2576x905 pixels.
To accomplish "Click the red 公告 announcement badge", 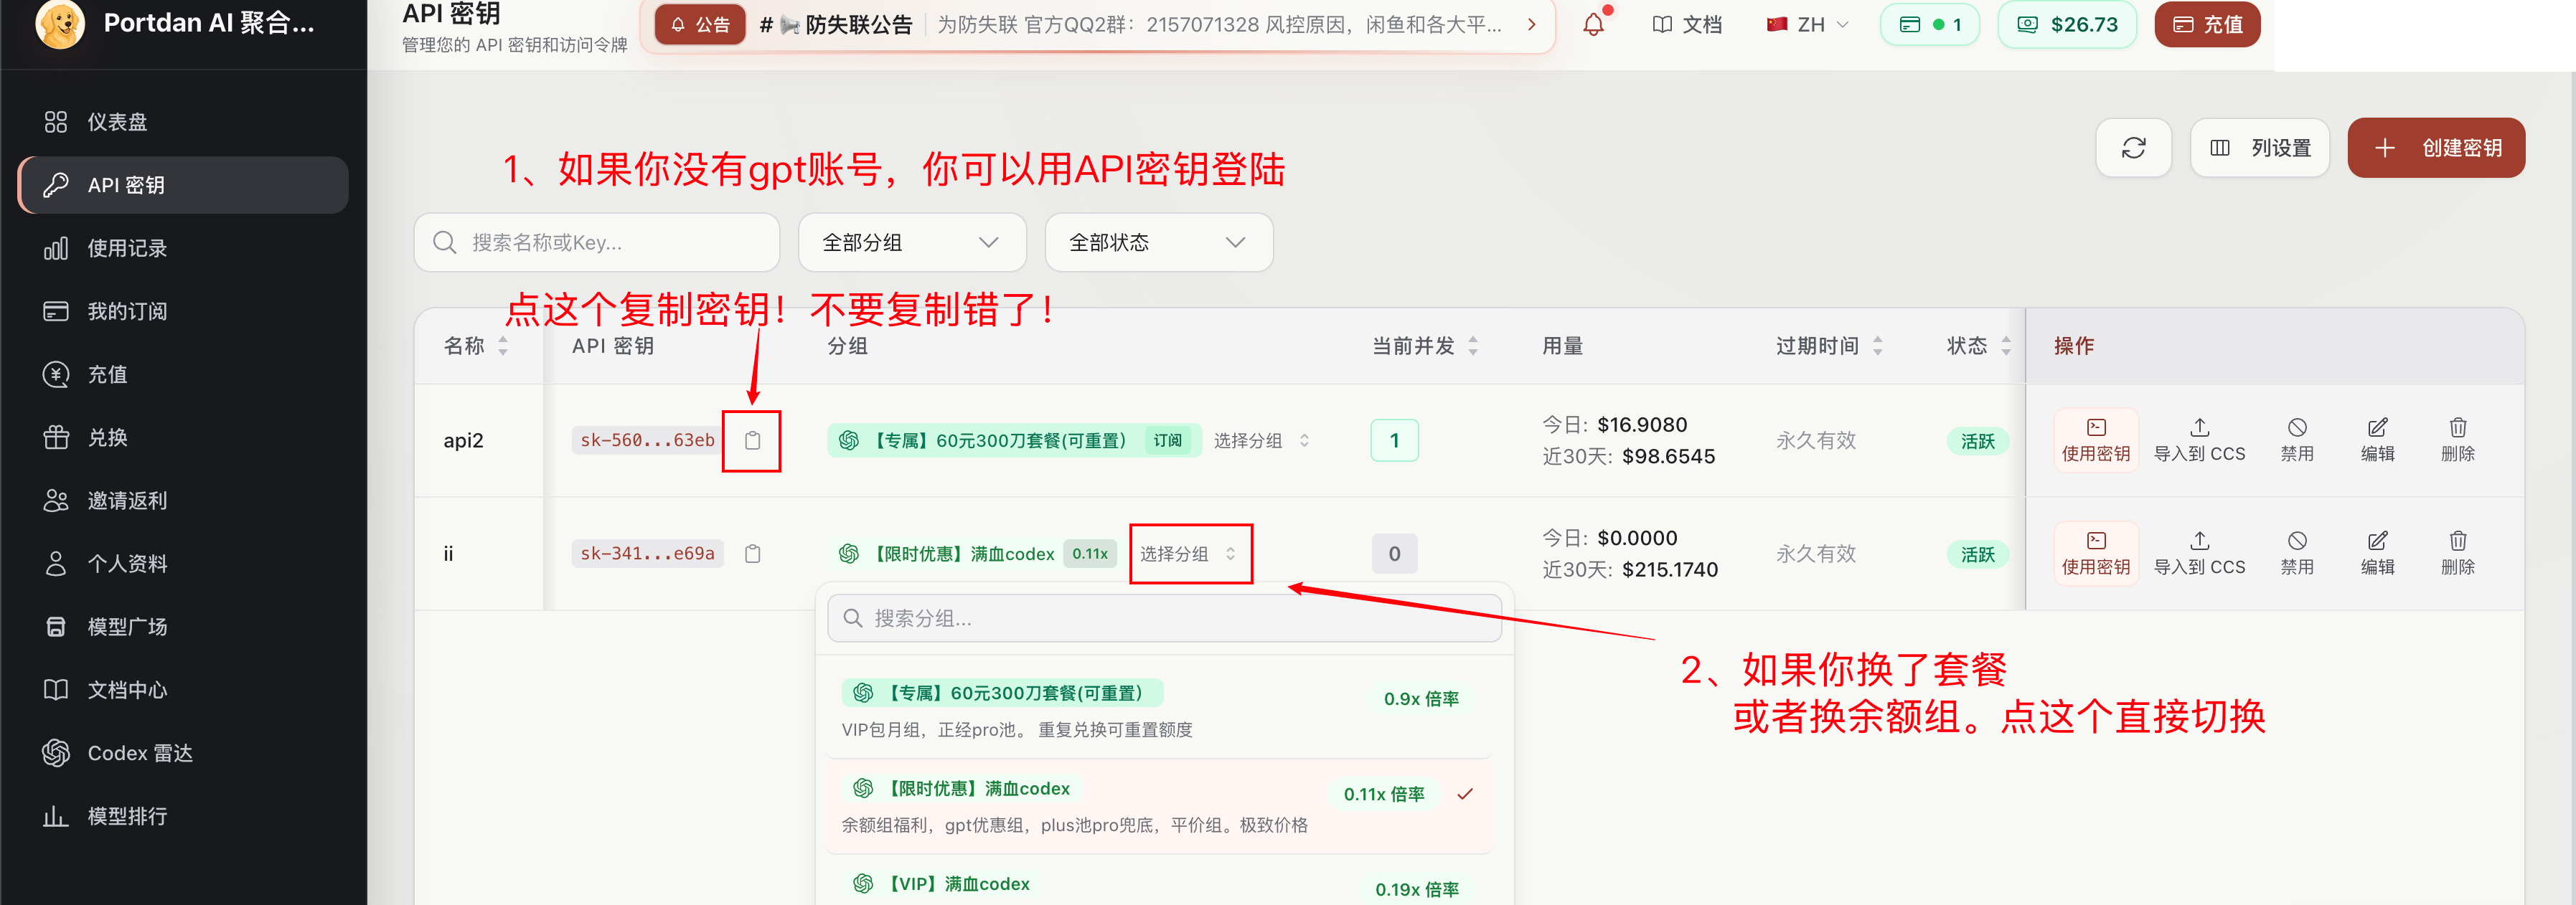I will [700, 24].
